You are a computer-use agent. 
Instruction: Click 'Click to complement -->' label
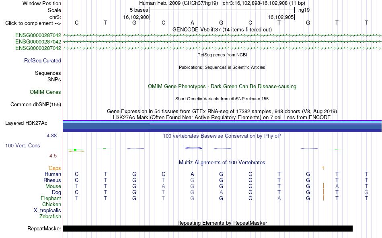click(x=33, y=23)
